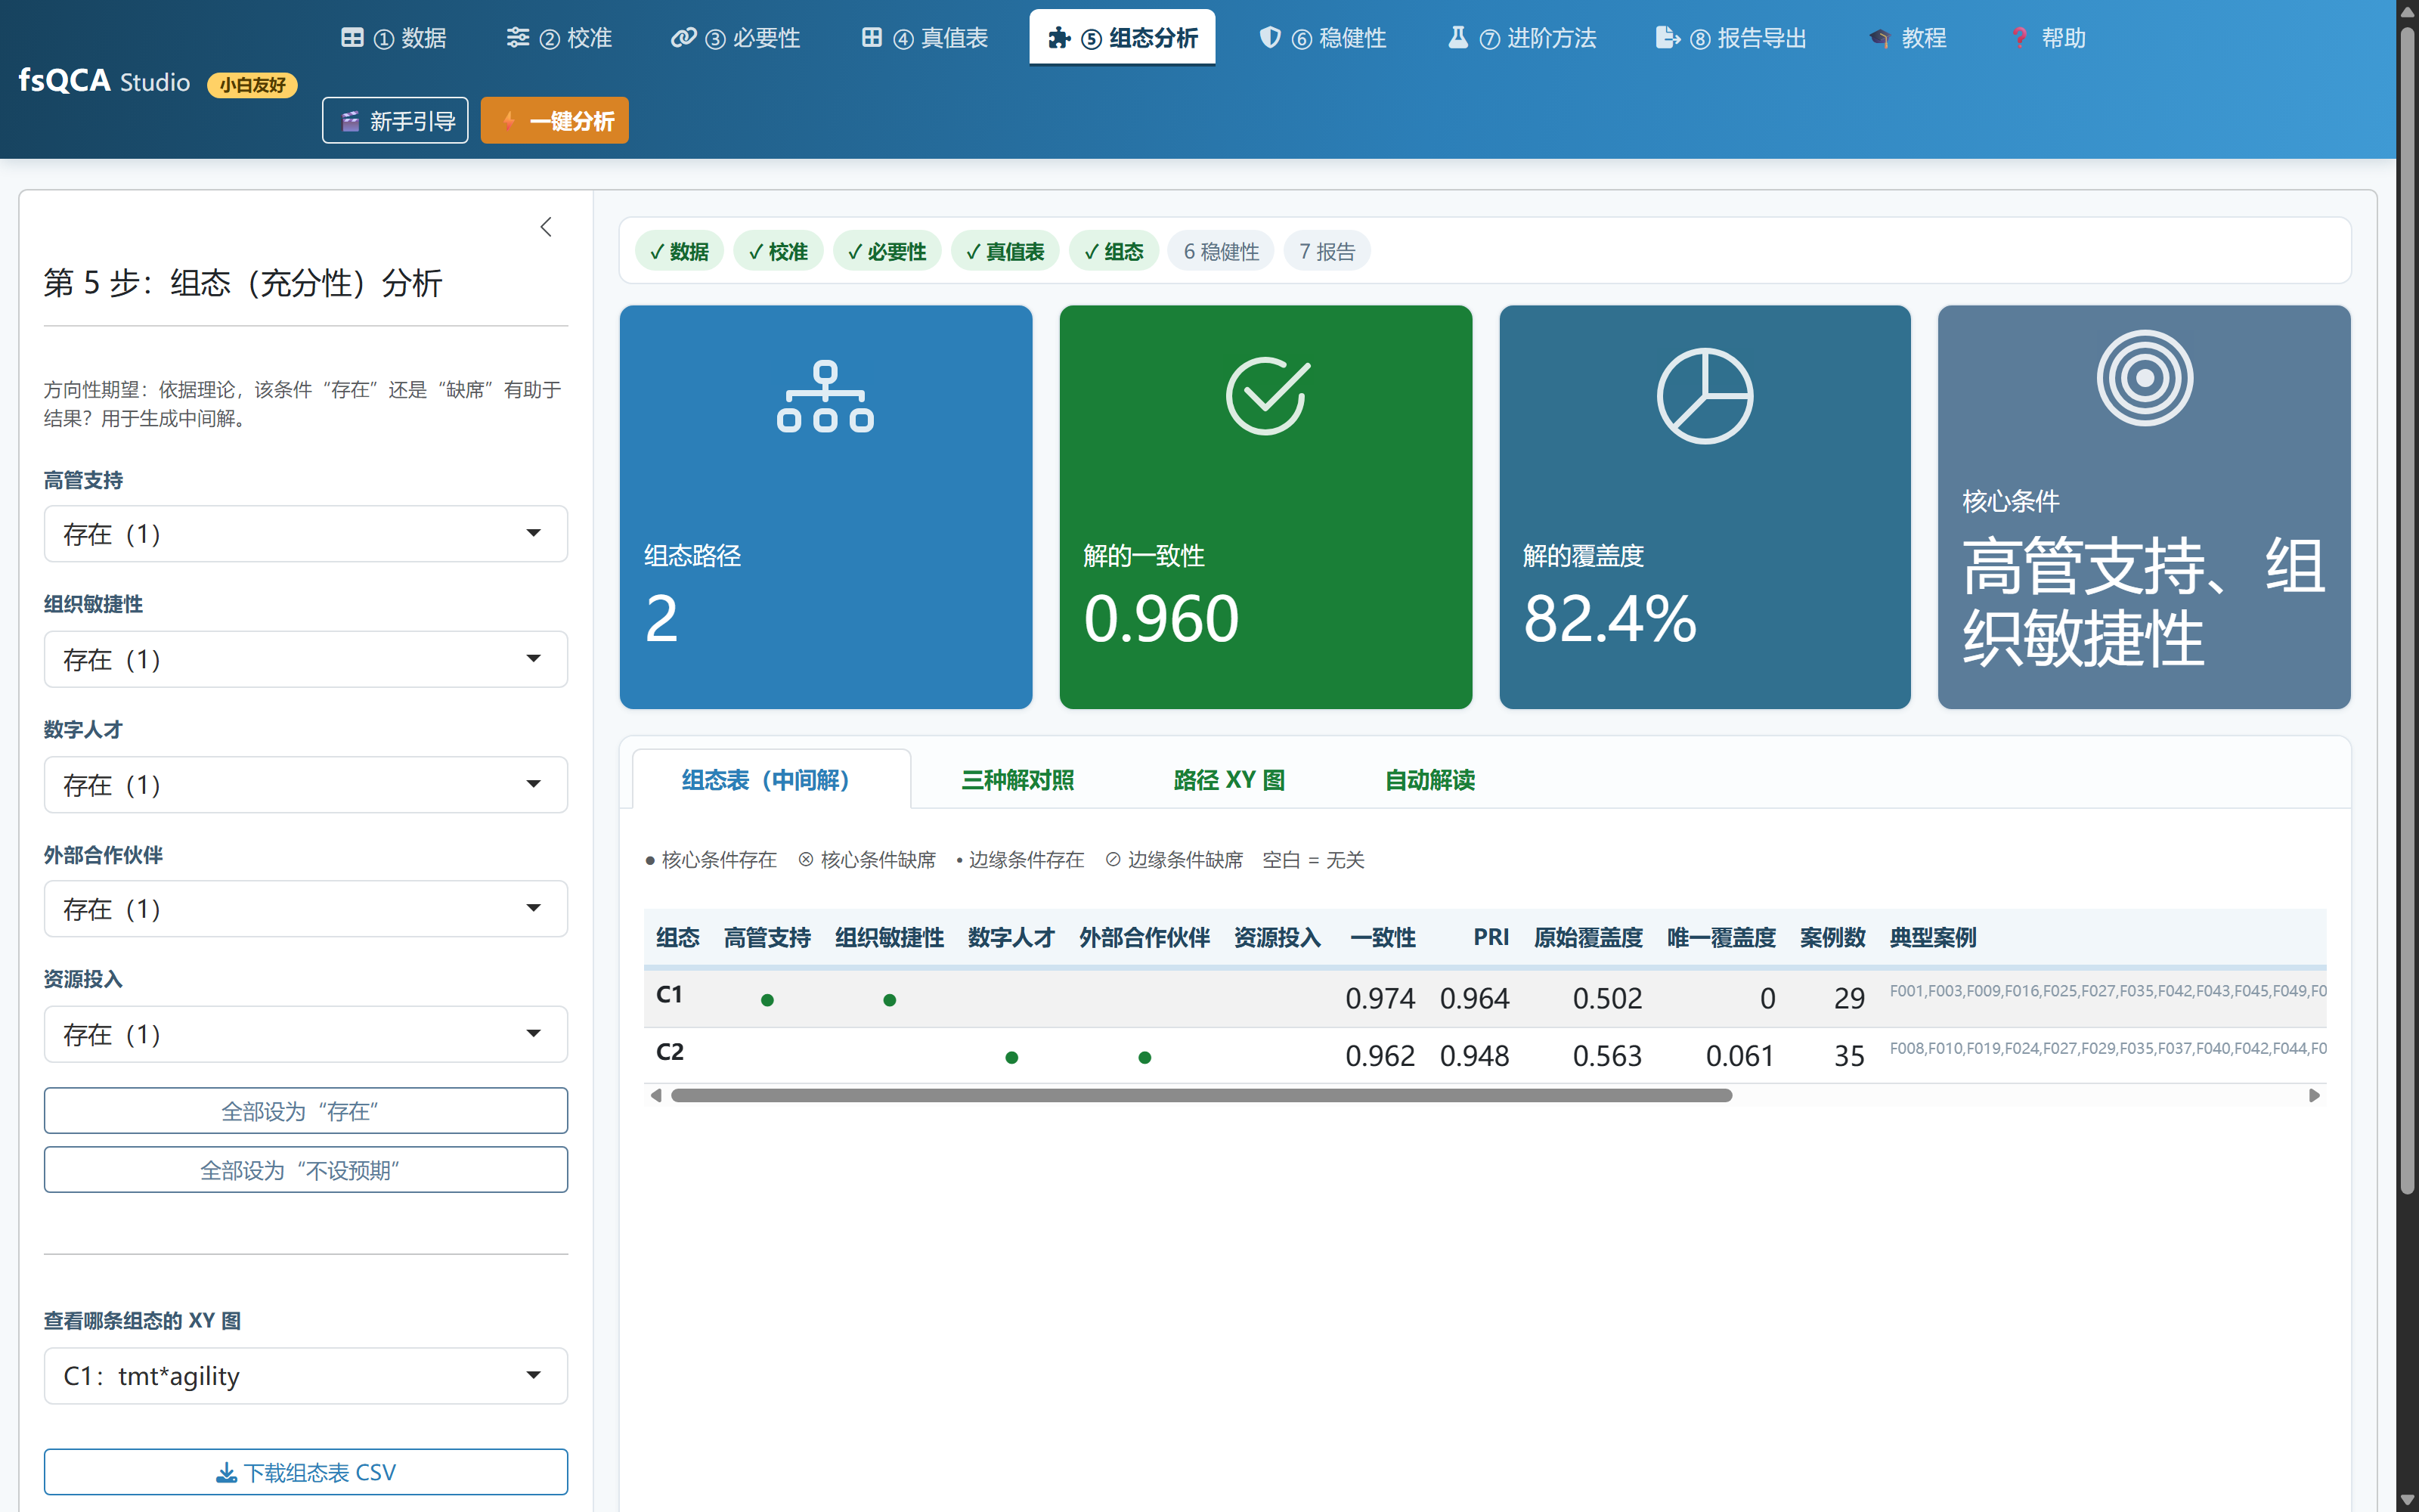Open the 组织敏捷性 dropdown
The image size is (2419, 1512).
tap(306, 659)
